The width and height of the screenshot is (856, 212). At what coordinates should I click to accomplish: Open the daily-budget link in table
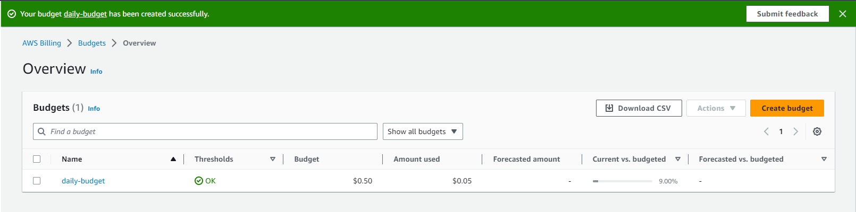[83, 181]
